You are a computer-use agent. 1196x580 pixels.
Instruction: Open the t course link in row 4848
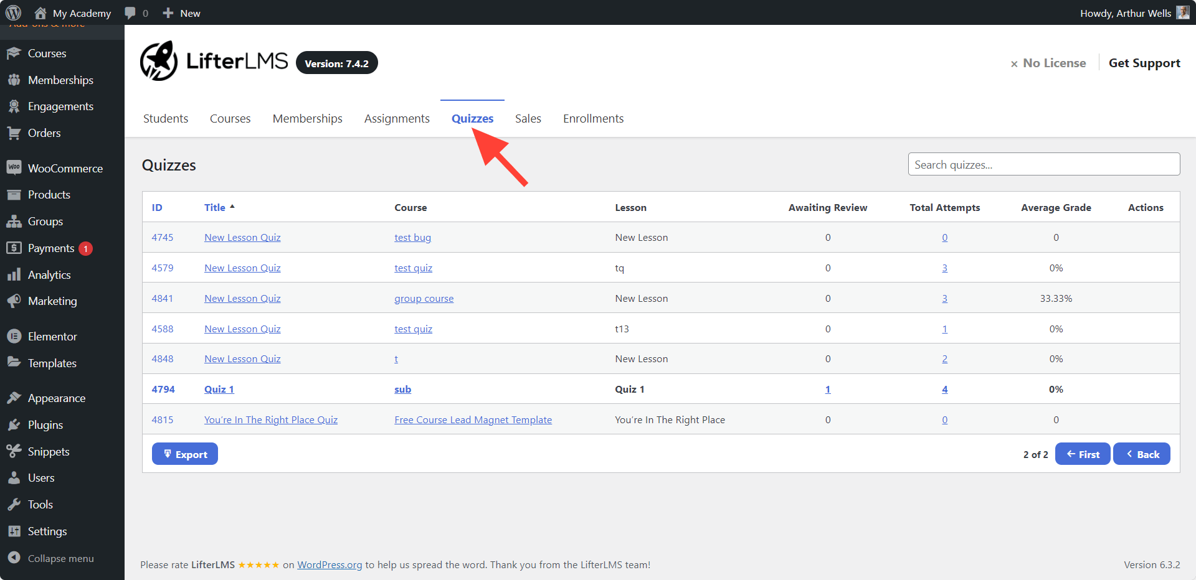pos(396,358)
